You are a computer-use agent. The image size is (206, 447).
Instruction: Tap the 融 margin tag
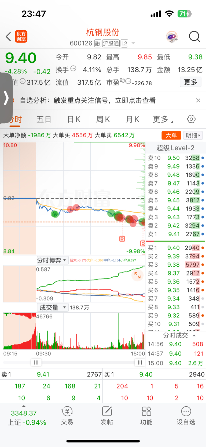[98, 43]
